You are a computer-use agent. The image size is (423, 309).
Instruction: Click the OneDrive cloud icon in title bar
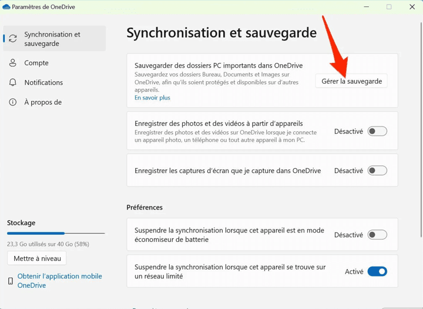6,7
